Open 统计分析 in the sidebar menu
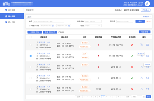The image size is (154, 101). tap(12, 22)
